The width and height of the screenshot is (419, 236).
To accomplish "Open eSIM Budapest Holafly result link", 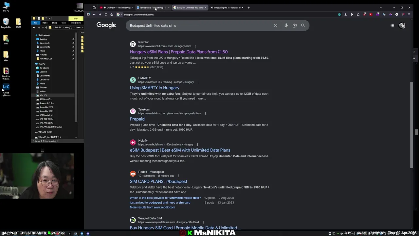I will [x=180, y=150].
